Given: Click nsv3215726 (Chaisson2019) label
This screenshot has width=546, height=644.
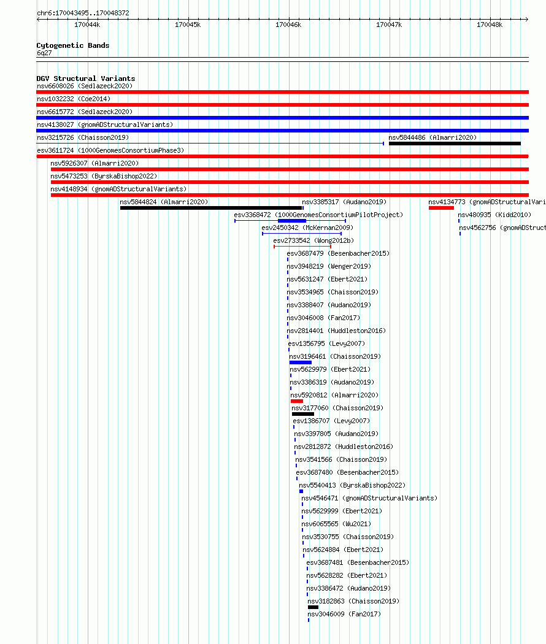Looking at the screenshot, I should [x=83, y=137].
